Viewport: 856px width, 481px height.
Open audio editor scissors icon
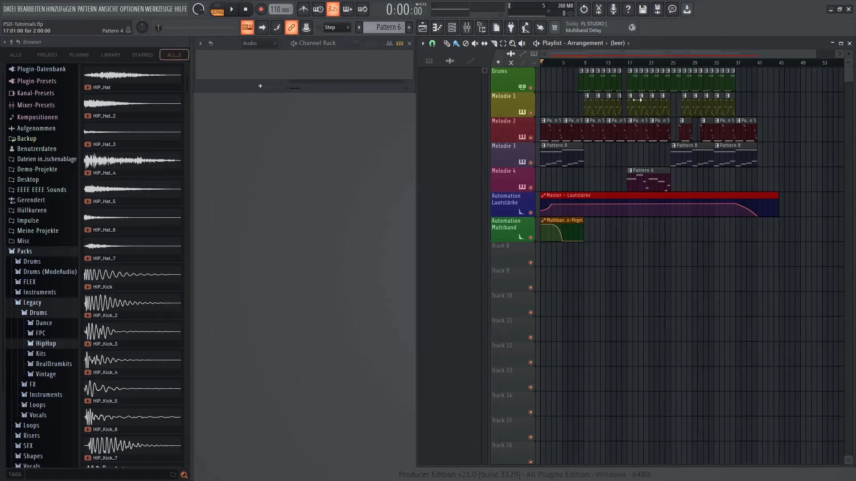click(x=599, y=9)
